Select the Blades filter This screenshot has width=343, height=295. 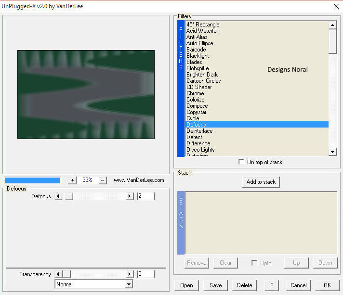coord(257,62)
